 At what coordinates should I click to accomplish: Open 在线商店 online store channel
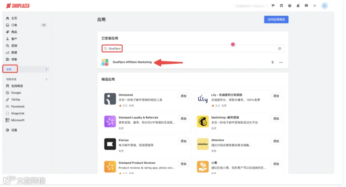coord(17,86)
